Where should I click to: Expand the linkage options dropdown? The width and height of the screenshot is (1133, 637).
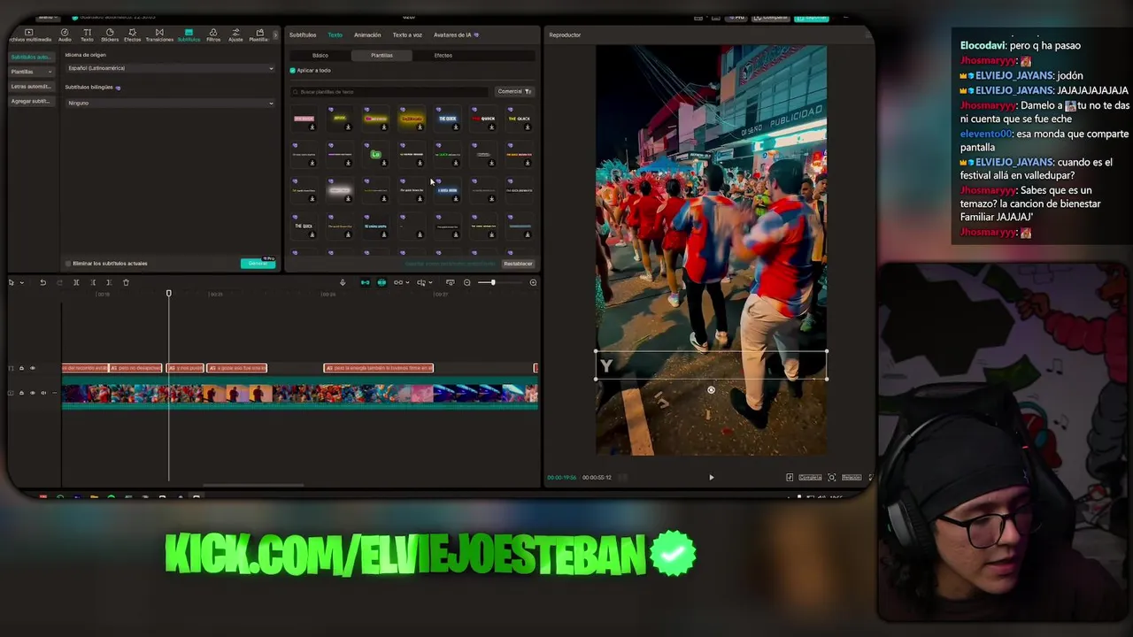[x=407, y=282]
